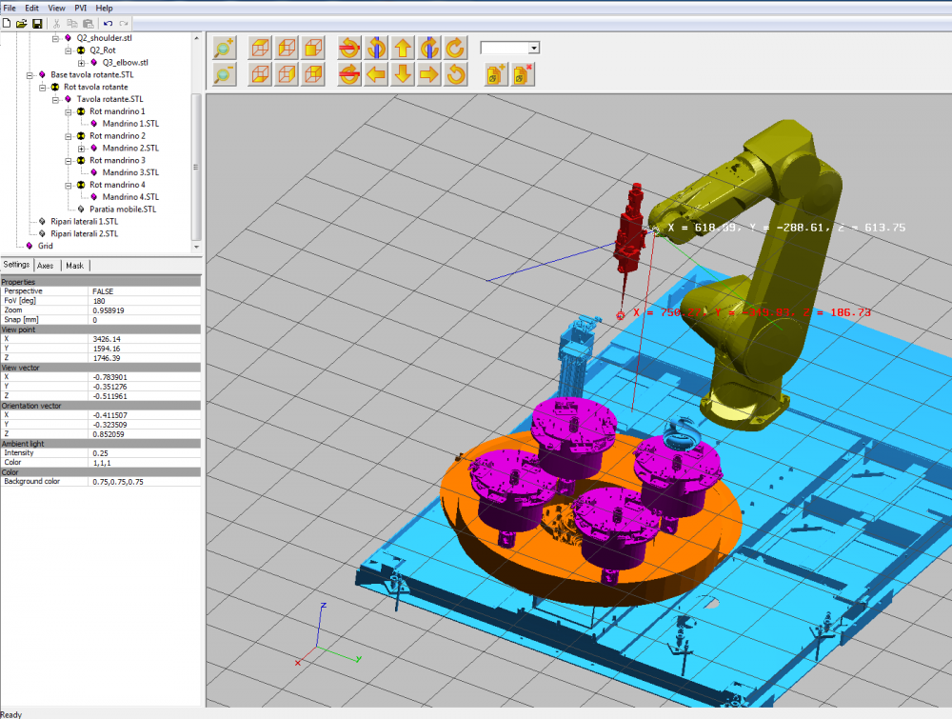Click the upper red-axis rotate icon
Image resolution: width=952 pixels, height=719 pixels.
[349, 48]
